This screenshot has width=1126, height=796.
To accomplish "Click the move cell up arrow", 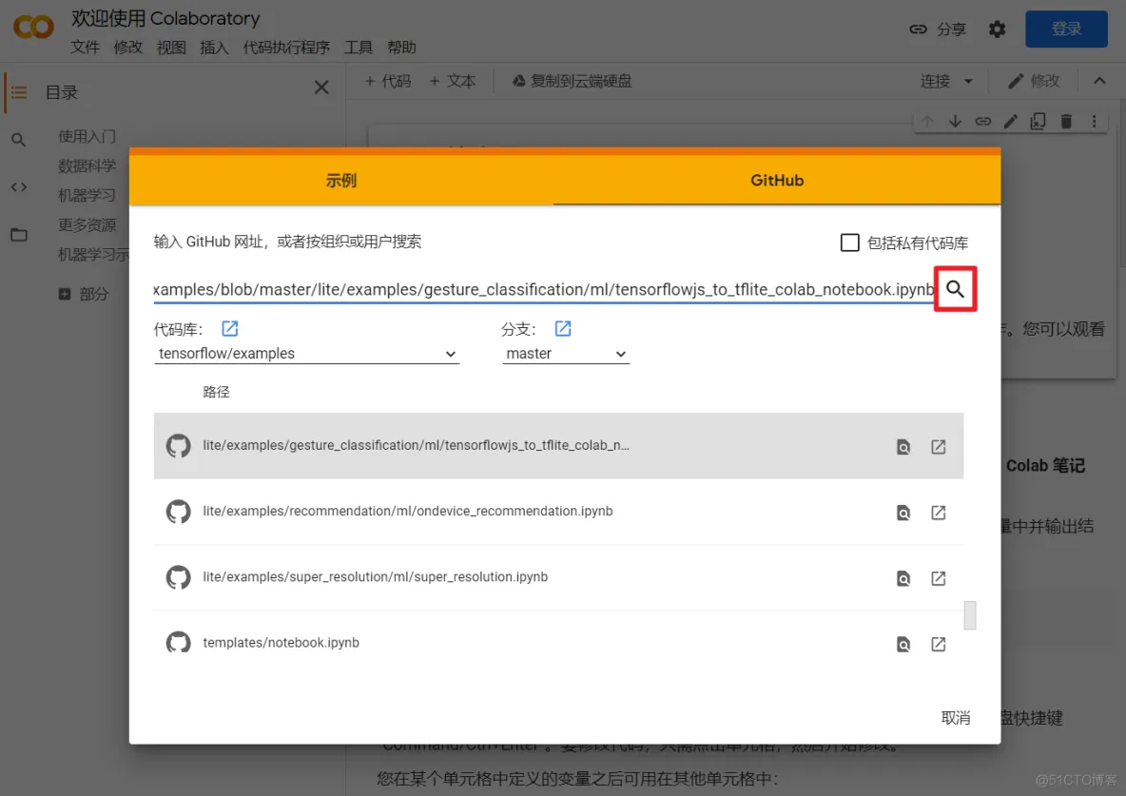I will [927, 122].
